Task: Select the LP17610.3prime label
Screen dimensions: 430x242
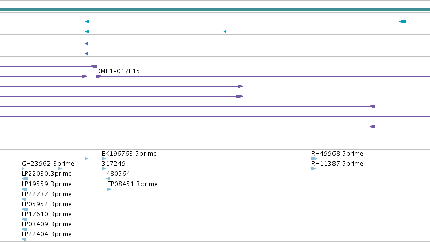Action: coord(46,214)
